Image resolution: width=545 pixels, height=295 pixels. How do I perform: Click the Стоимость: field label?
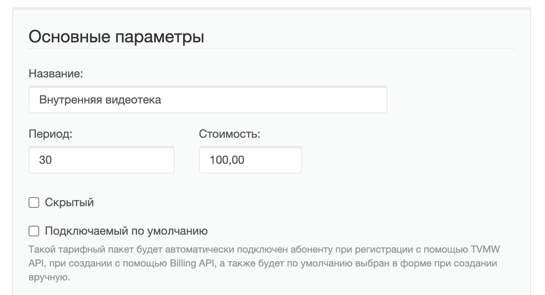tap(230, 134)
